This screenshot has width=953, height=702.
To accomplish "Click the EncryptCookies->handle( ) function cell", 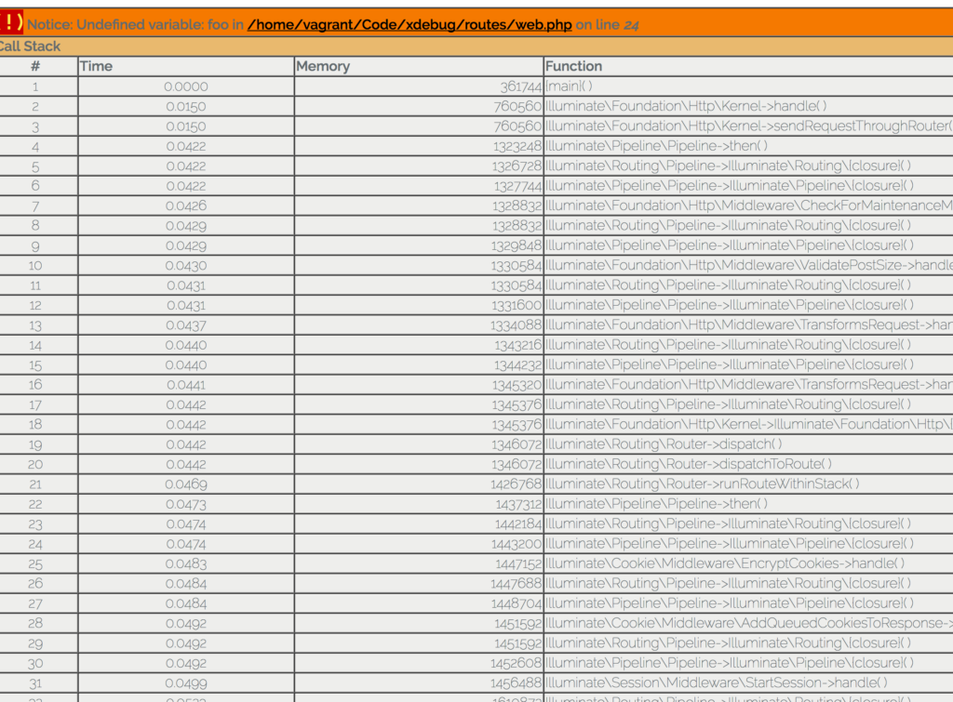I will 724,563.
